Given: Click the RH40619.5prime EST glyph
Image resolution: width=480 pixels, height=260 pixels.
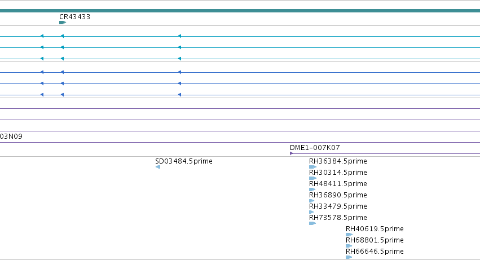Looking at the screenshot, I should coord(349,235).
